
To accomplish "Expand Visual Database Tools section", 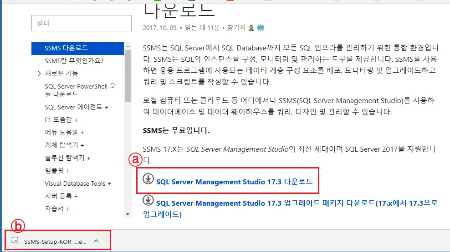I will pos(78,183).
